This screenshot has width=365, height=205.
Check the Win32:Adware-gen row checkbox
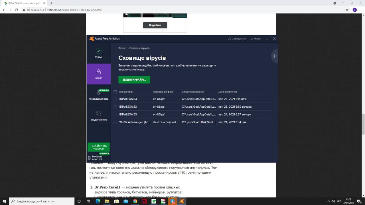[115, 122]
